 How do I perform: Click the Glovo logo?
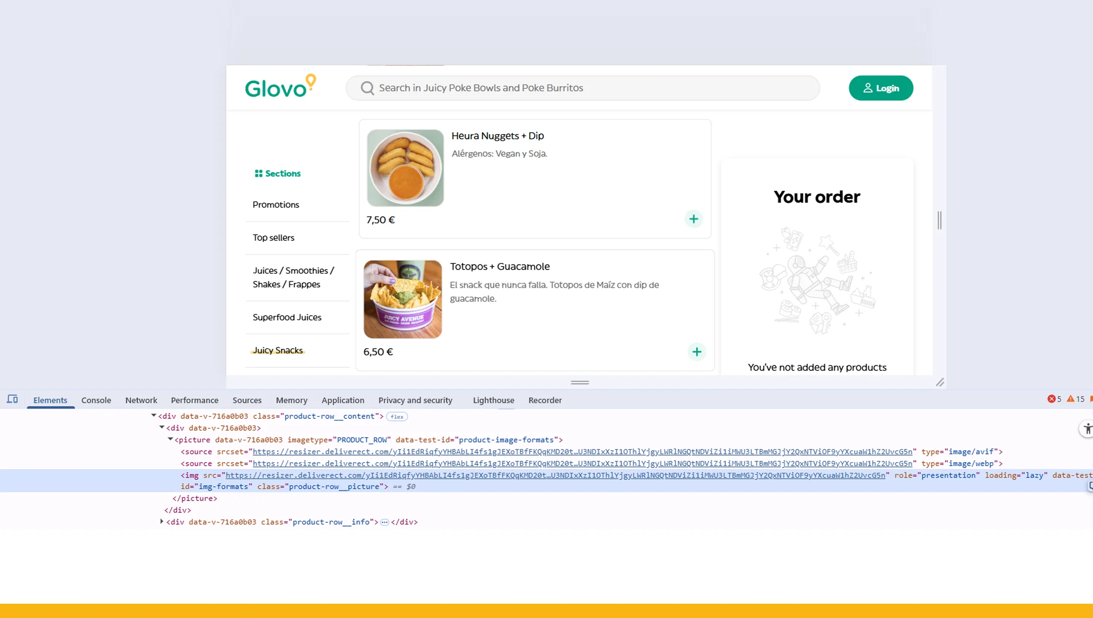(280, 87)
